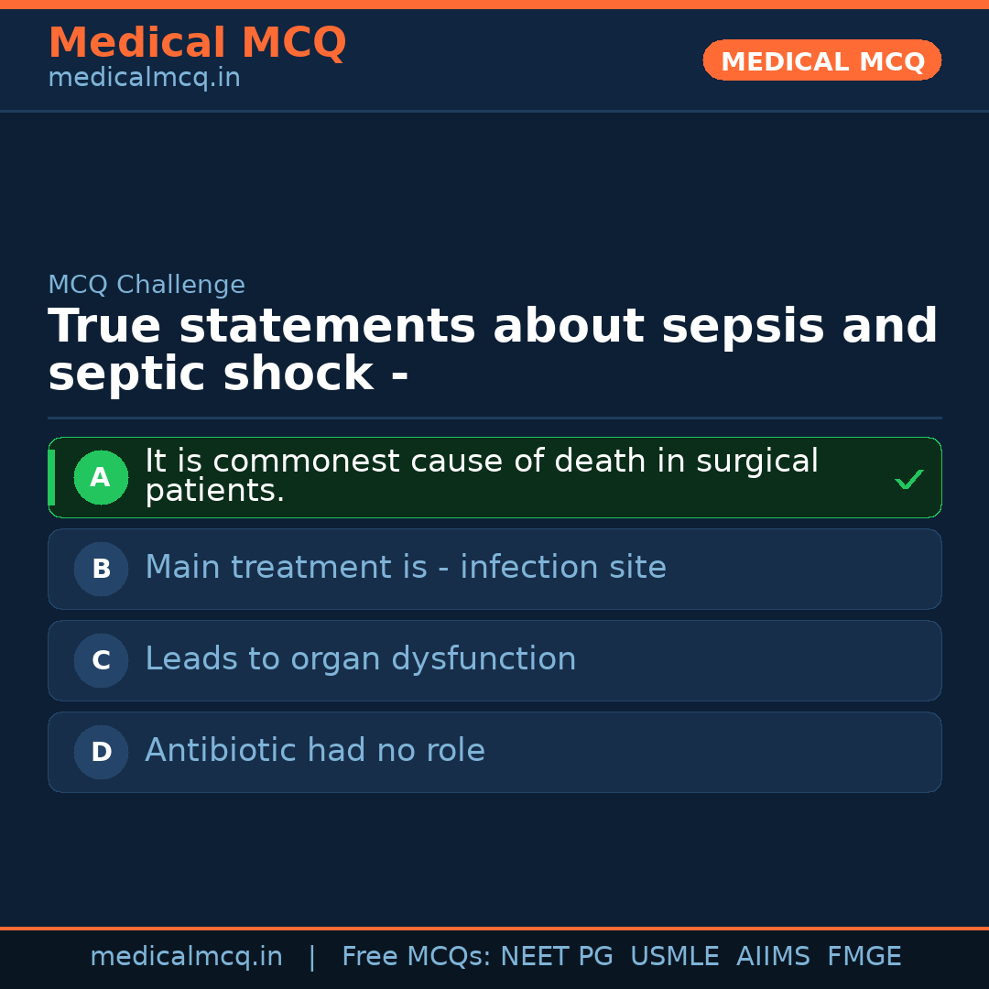This screenshot has width=989, height=989.
Task: Click the FMGE footer text
Action: click(x=864, y=957)
